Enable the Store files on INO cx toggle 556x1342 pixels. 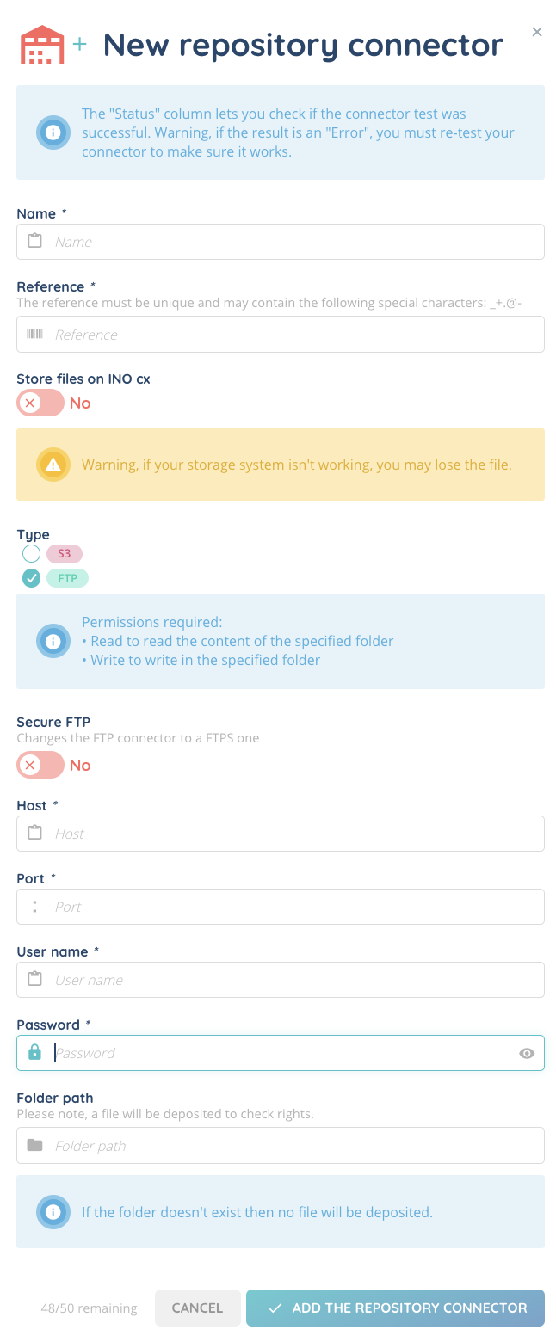pyautogui.click(x=40, y=403)
